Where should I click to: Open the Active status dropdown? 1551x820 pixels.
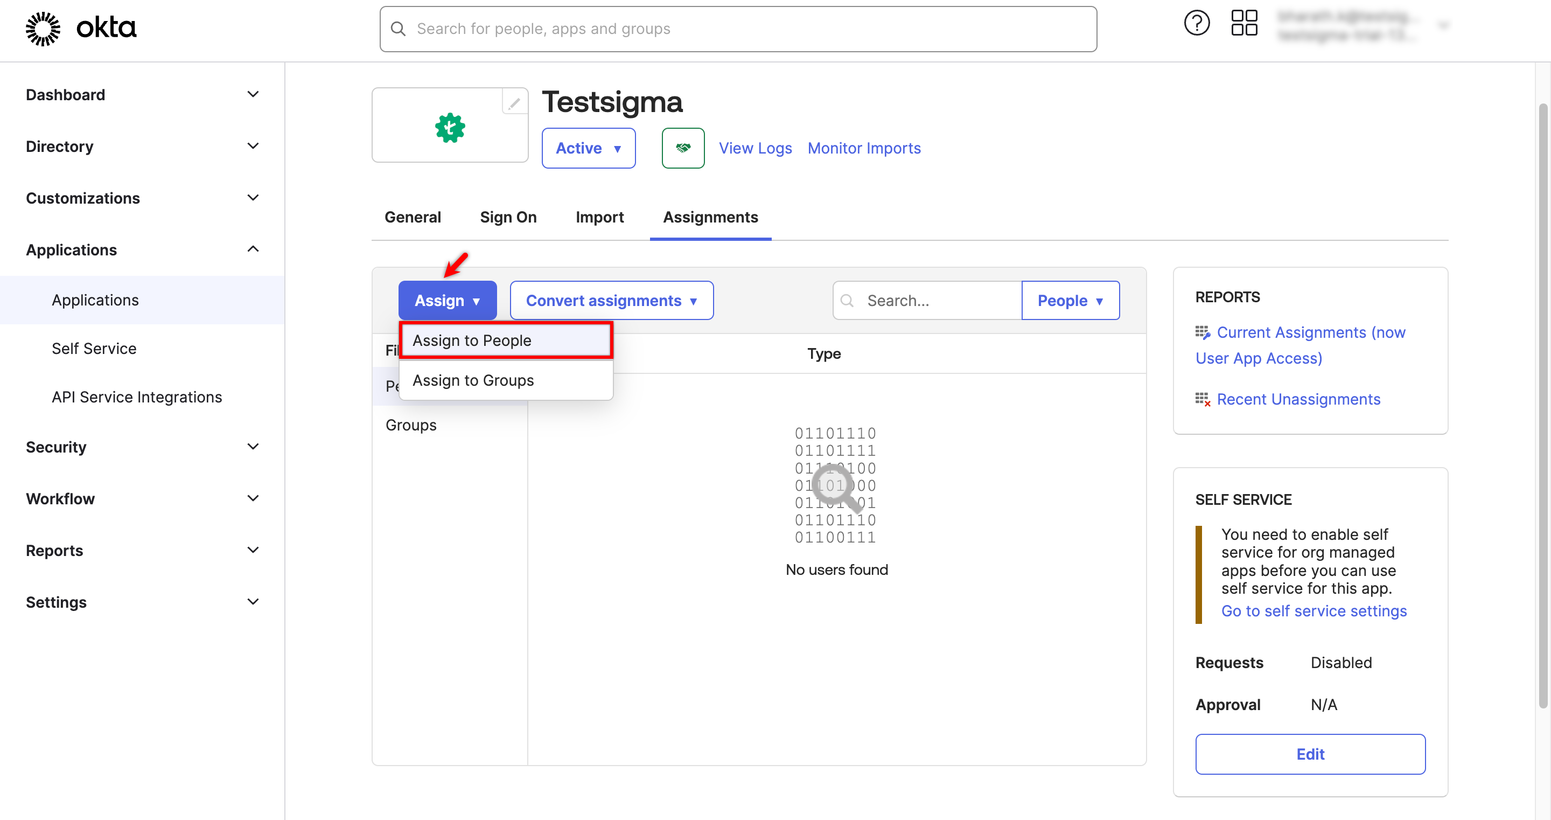pos(588,148)
